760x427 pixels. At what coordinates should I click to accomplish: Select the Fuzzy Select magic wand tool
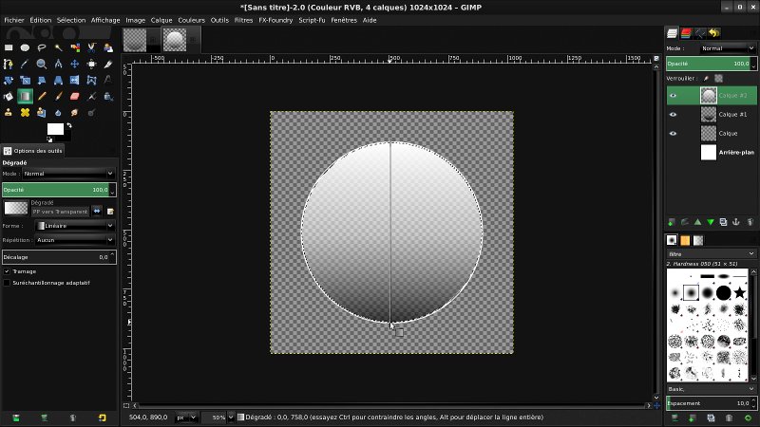58,47
